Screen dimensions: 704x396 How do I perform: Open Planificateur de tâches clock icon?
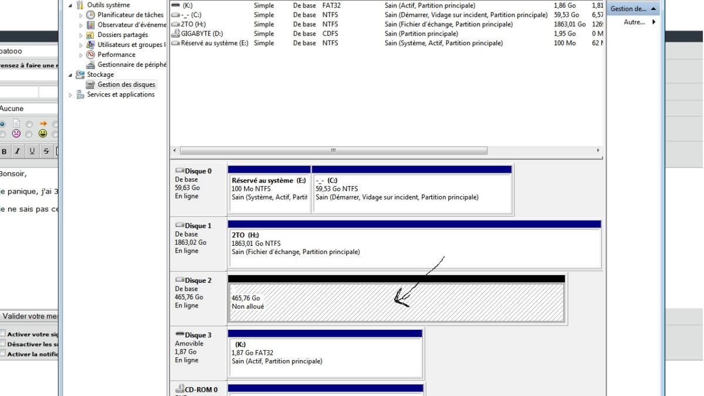click(x=91, y=15)
